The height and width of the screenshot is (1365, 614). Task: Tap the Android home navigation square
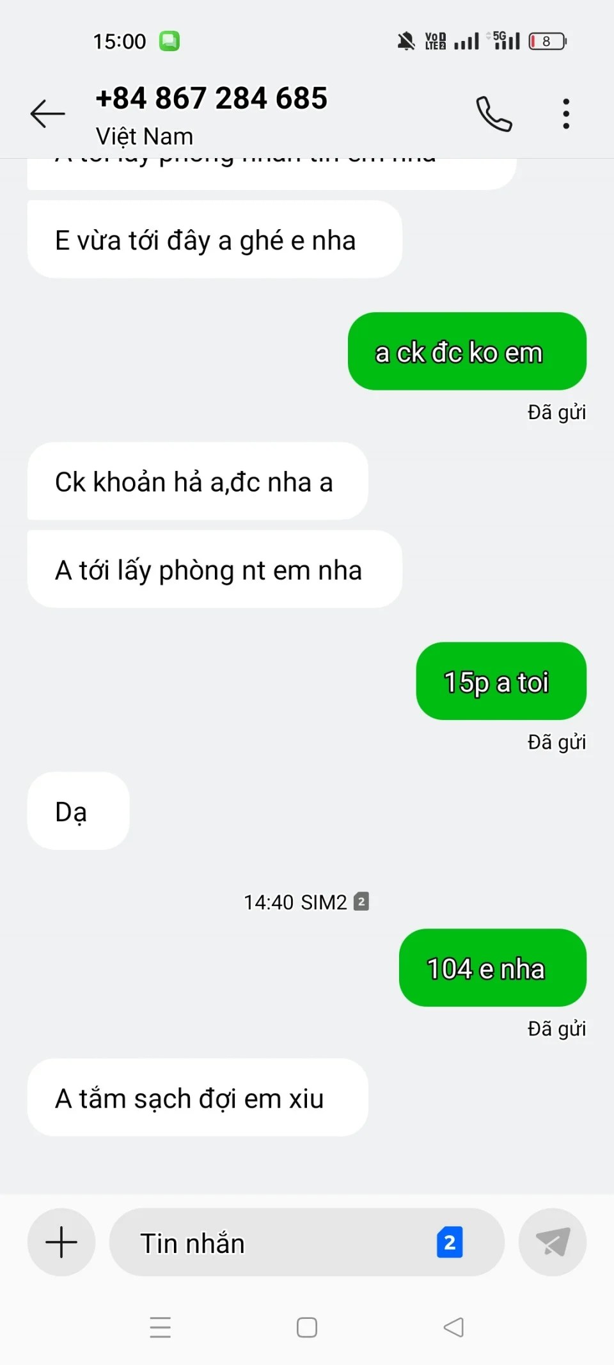[307, 1327]
